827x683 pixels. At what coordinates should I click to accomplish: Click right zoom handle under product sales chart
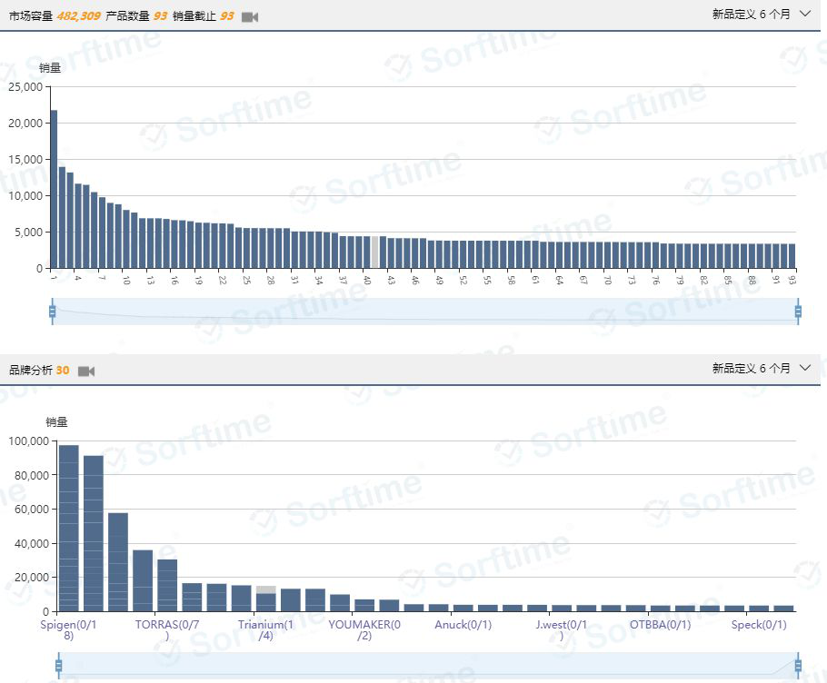(x=798, y=312)
